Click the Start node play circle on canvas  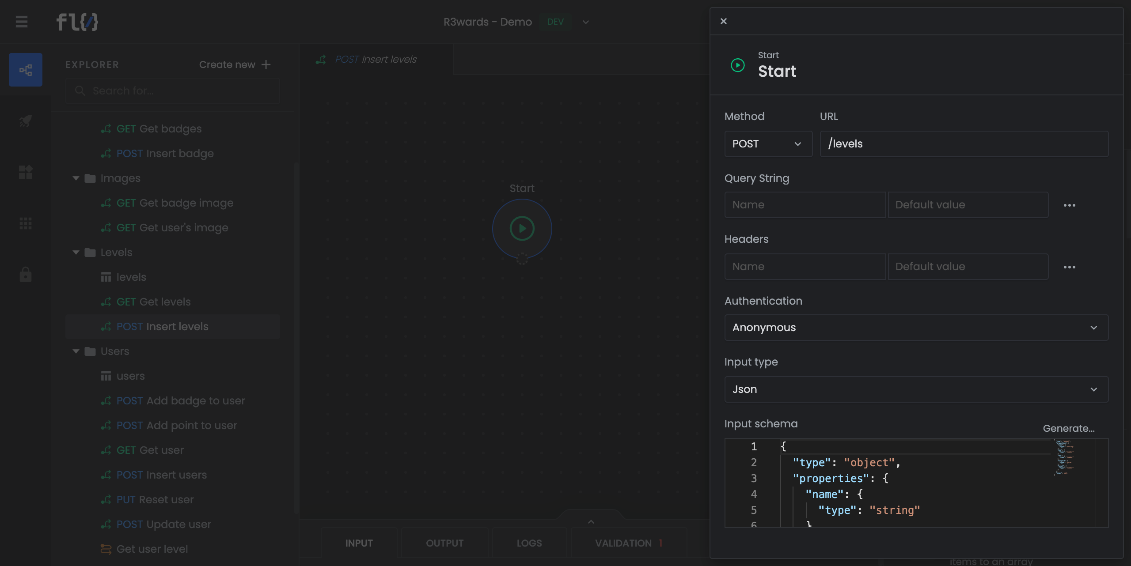pos(522,229)
